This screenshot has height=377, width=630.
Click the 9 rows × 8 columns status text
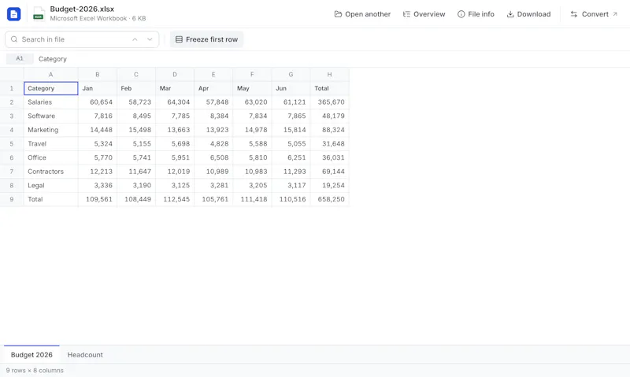(35, 371)
